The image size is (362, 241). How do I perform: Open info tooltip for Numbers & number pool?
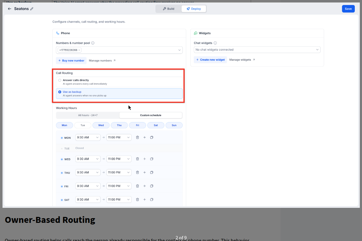point(93,43)
